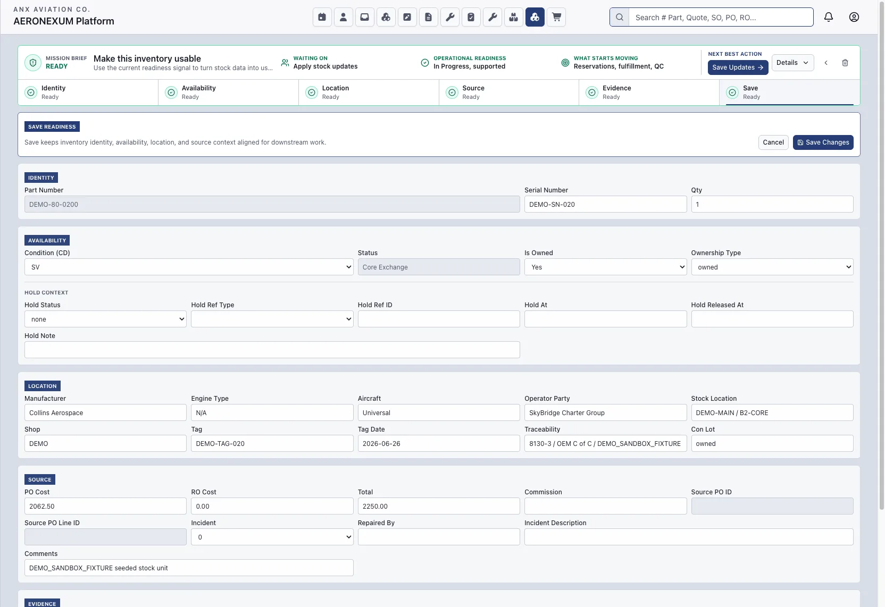Open the pencil edit toolbar icon
This screenshot has width=885, height=607.
pyautogui.click(x=407, y=17)
